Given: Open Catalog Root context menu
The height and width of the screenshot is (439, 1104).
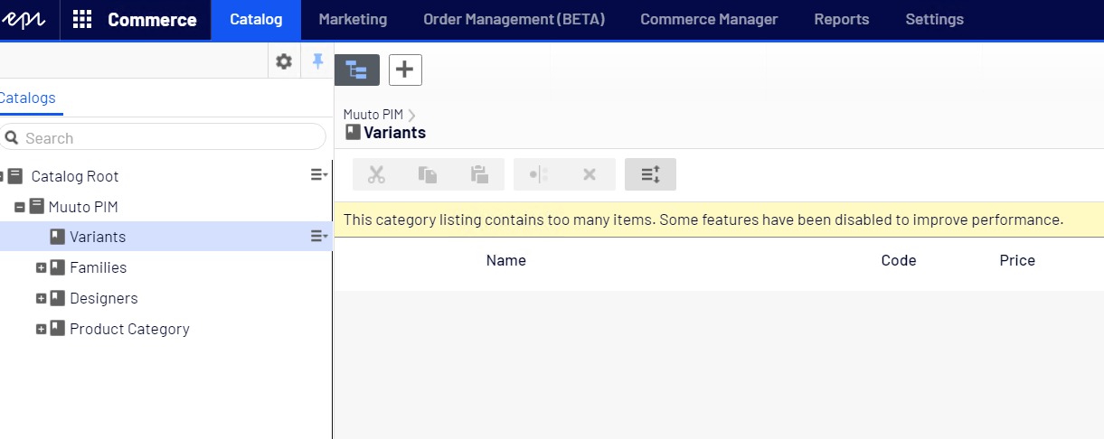Looking at the screenshot, I should click(318, 175).
